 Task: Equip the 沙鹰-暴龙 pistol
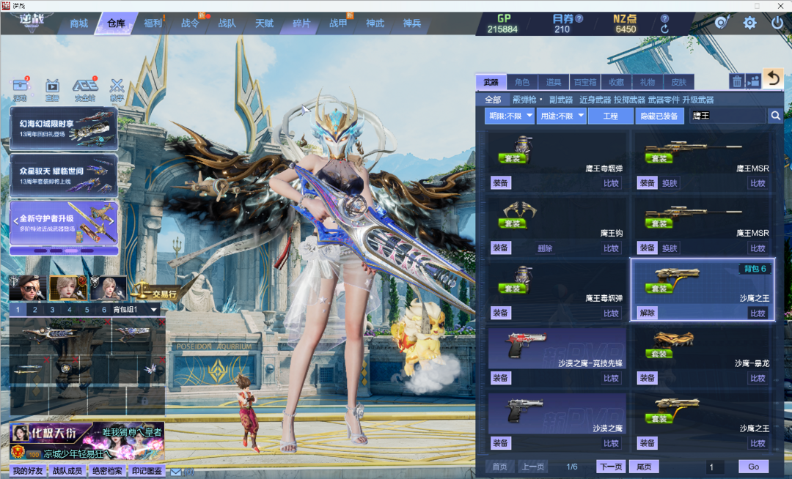pos(647,378)
